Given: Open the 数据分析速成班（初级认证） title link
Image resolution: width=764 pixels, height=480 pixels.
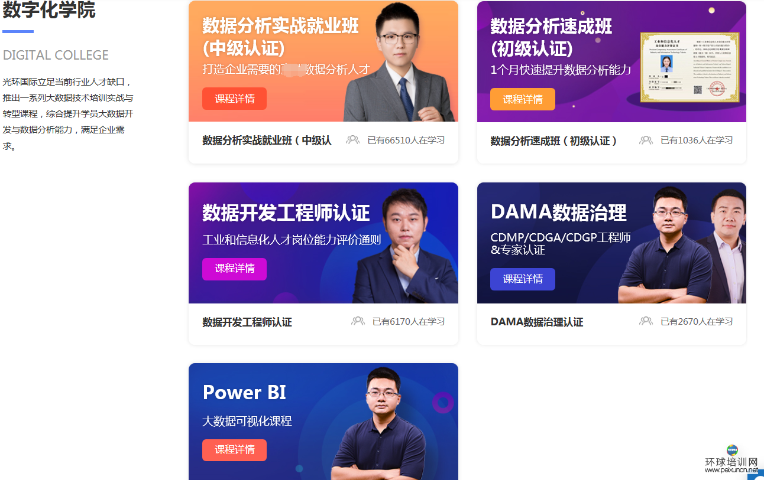Looking at the screenshot, I should pos(554,141).
